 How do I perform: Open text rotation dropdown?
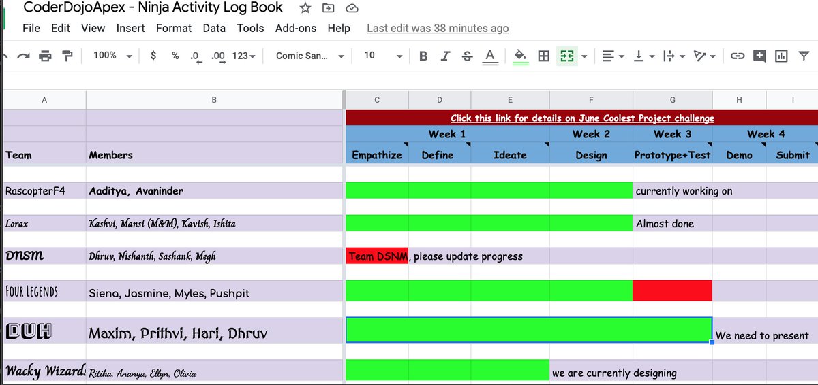703,56
